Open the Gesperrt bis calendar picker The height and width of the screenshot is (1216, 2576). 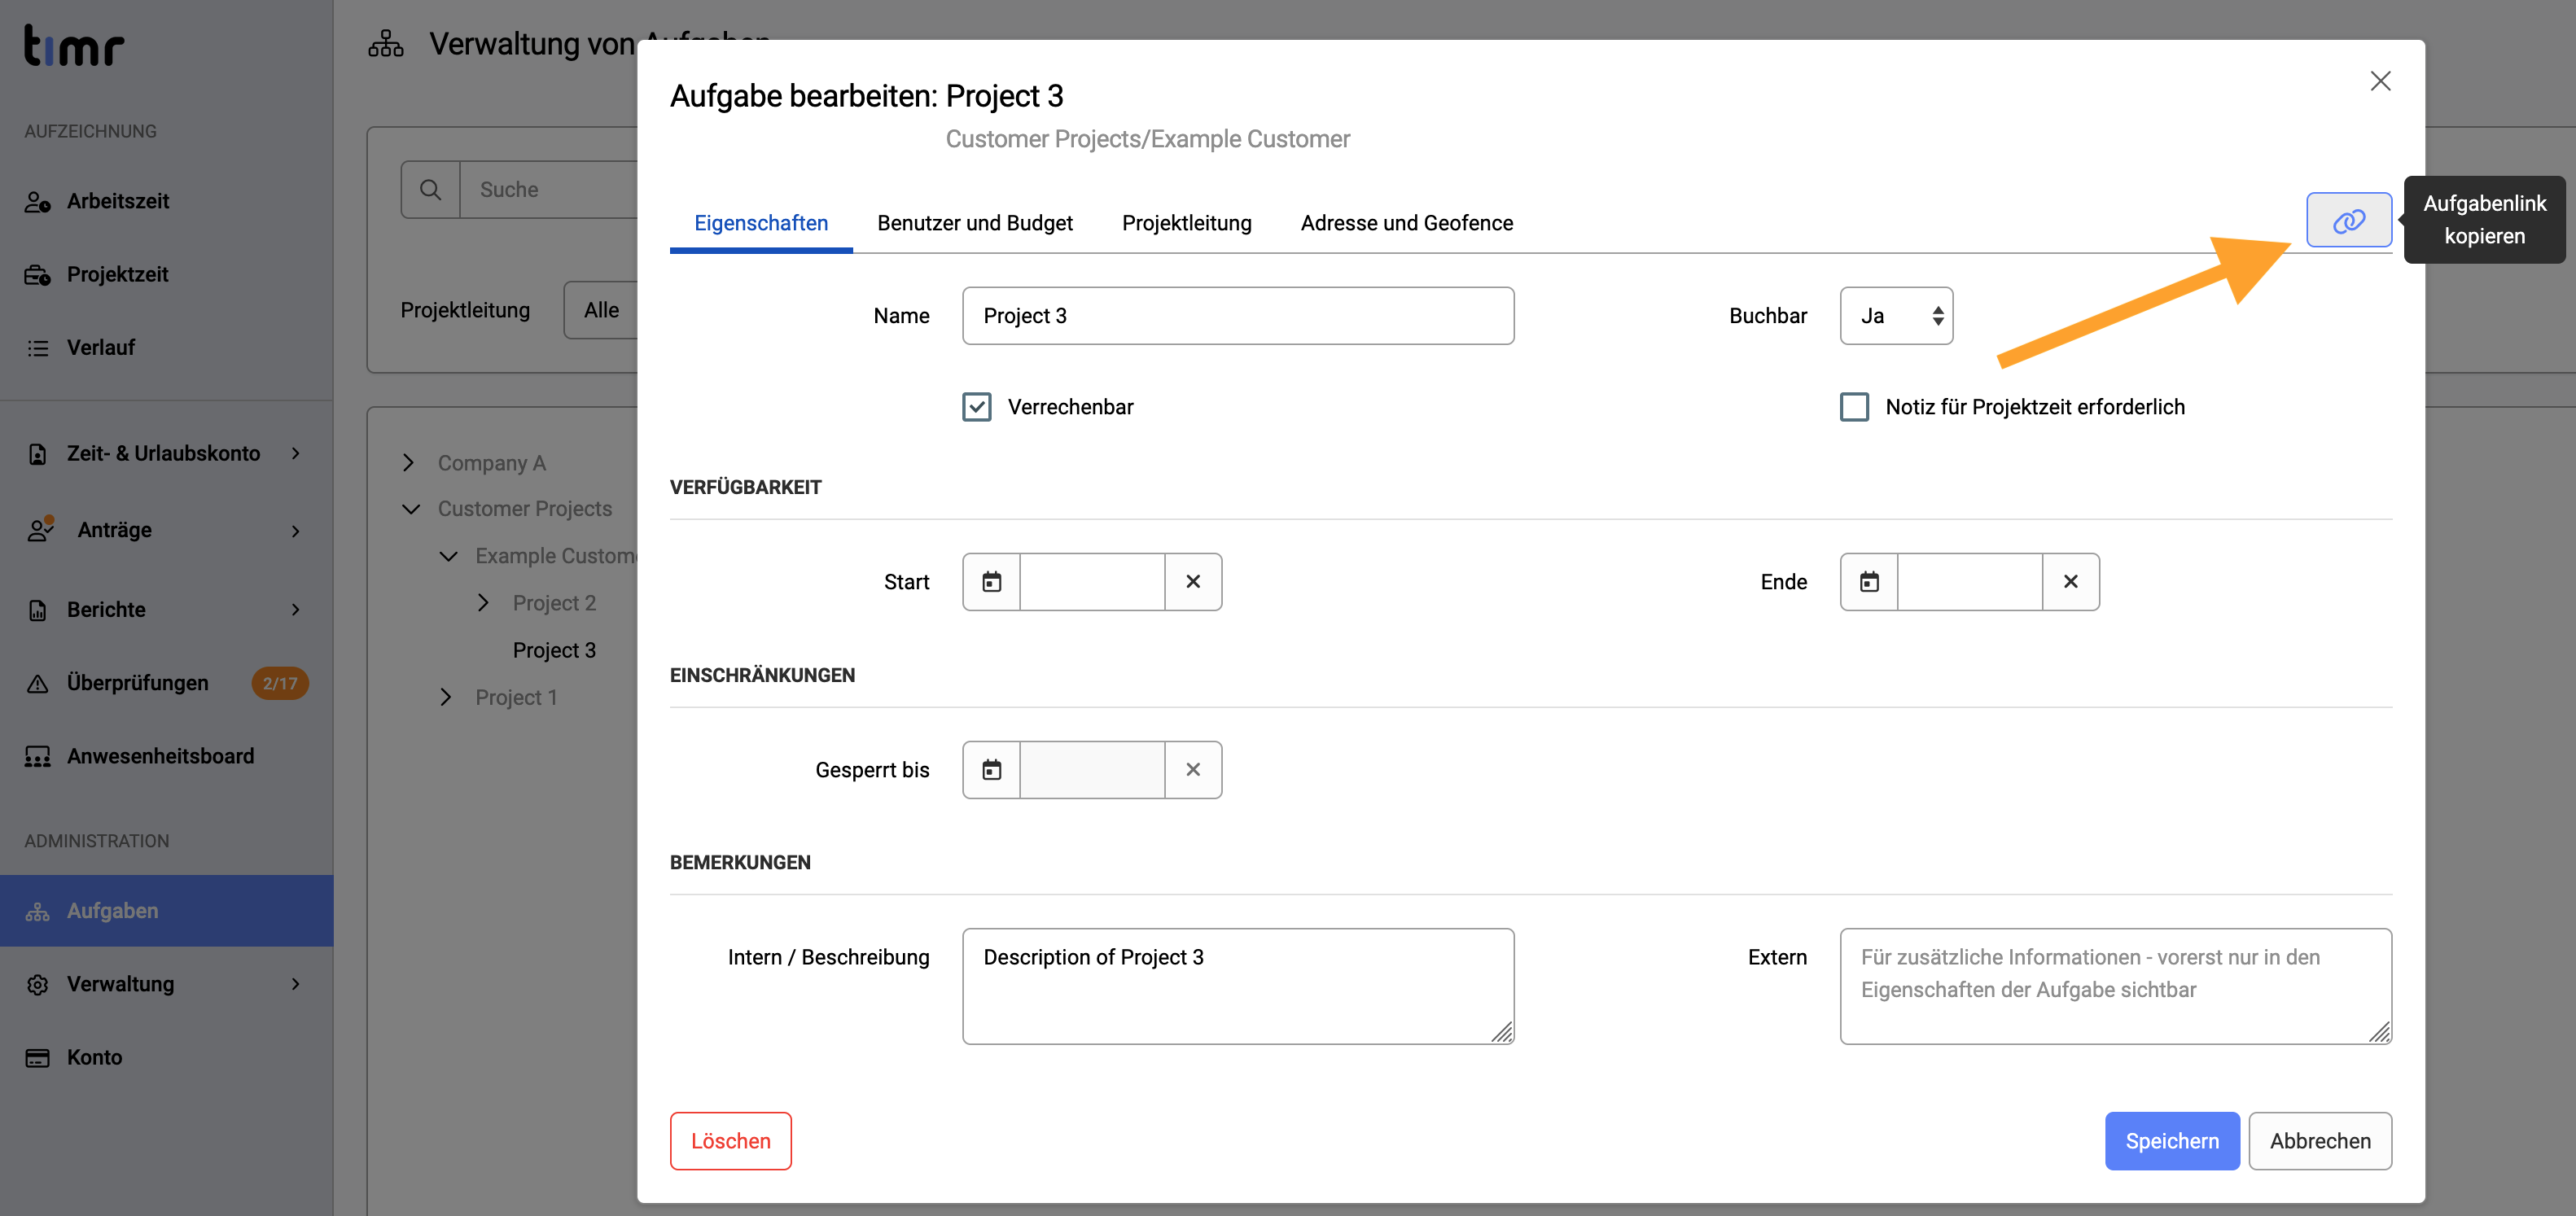(x=991, y=770)
